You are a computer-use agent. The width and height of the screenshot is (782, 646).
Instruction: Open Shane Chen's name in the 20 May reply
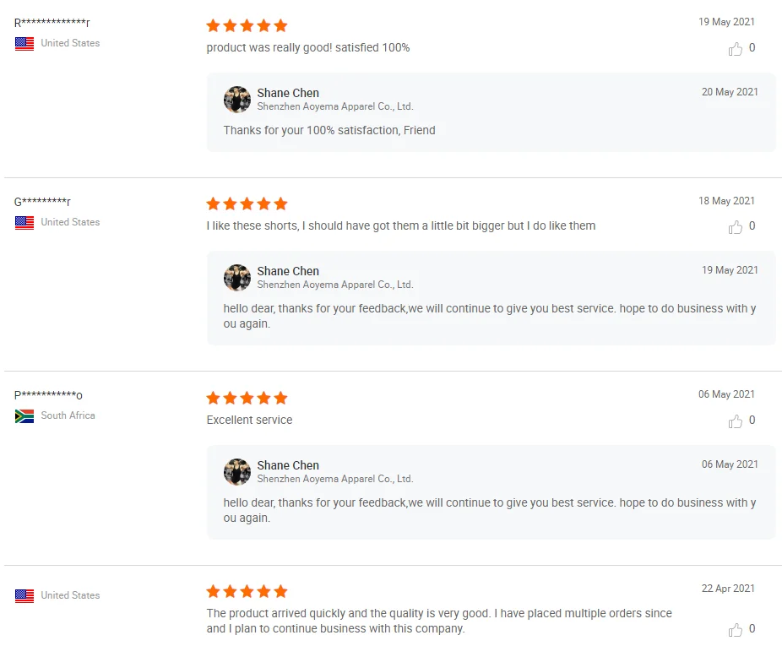288,93
